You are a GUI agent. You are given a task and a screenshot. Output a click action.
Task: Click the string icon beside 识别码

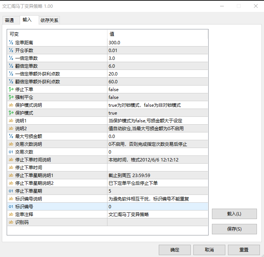pos(11,222)
